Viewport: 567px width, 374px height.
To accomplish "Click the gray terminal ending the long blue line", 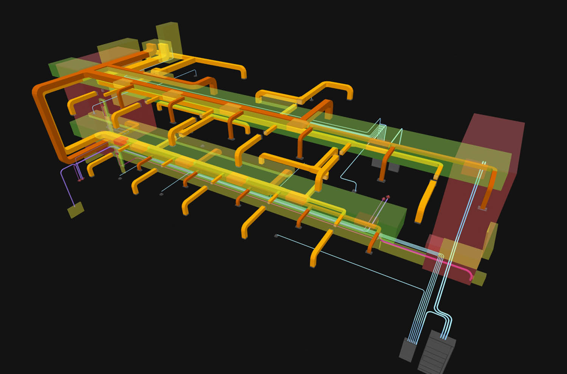I will [x=276, y=236].
